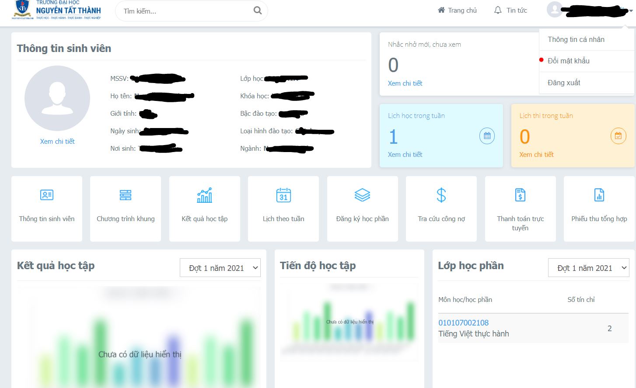636x388 pixels.
Task: Expand the Kết quả học tập semester dropdown
Action: 220,268
